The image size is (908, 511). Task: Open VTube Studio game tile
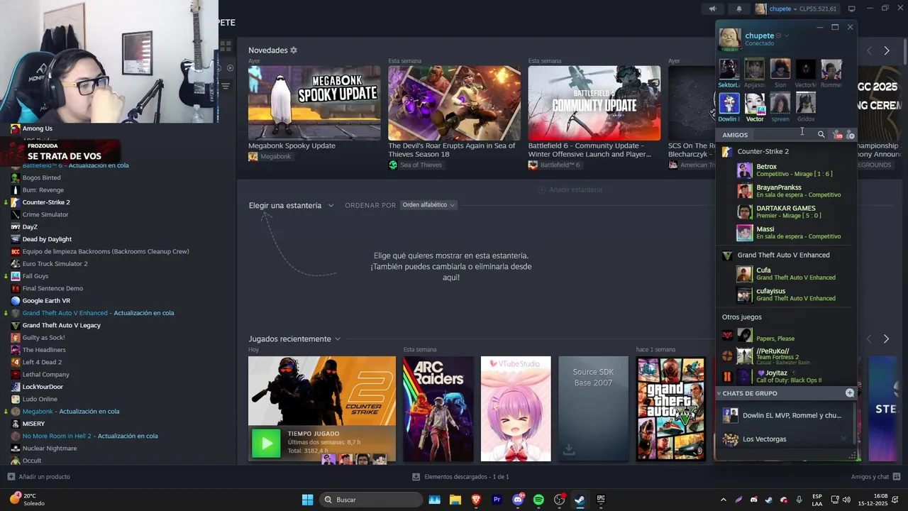point(516,409)
